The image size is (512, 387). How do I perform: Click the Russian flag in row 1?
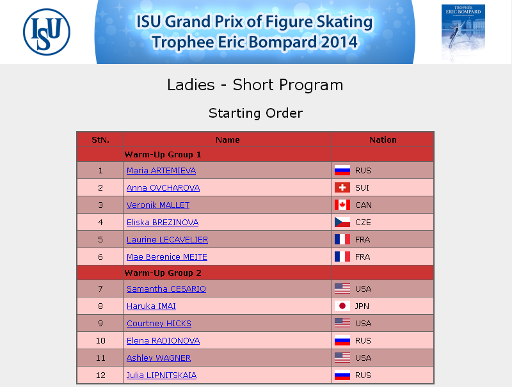[342, 170]
